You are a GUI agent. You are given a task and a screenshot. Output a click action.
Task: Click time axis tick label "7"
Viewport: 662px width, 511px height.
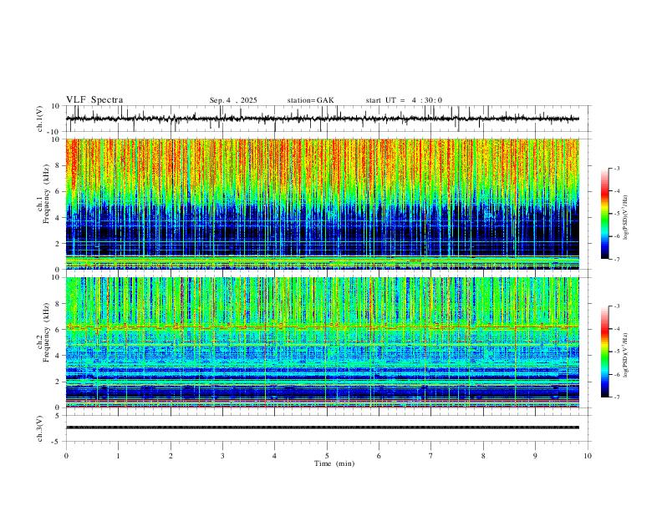point(431,456)
